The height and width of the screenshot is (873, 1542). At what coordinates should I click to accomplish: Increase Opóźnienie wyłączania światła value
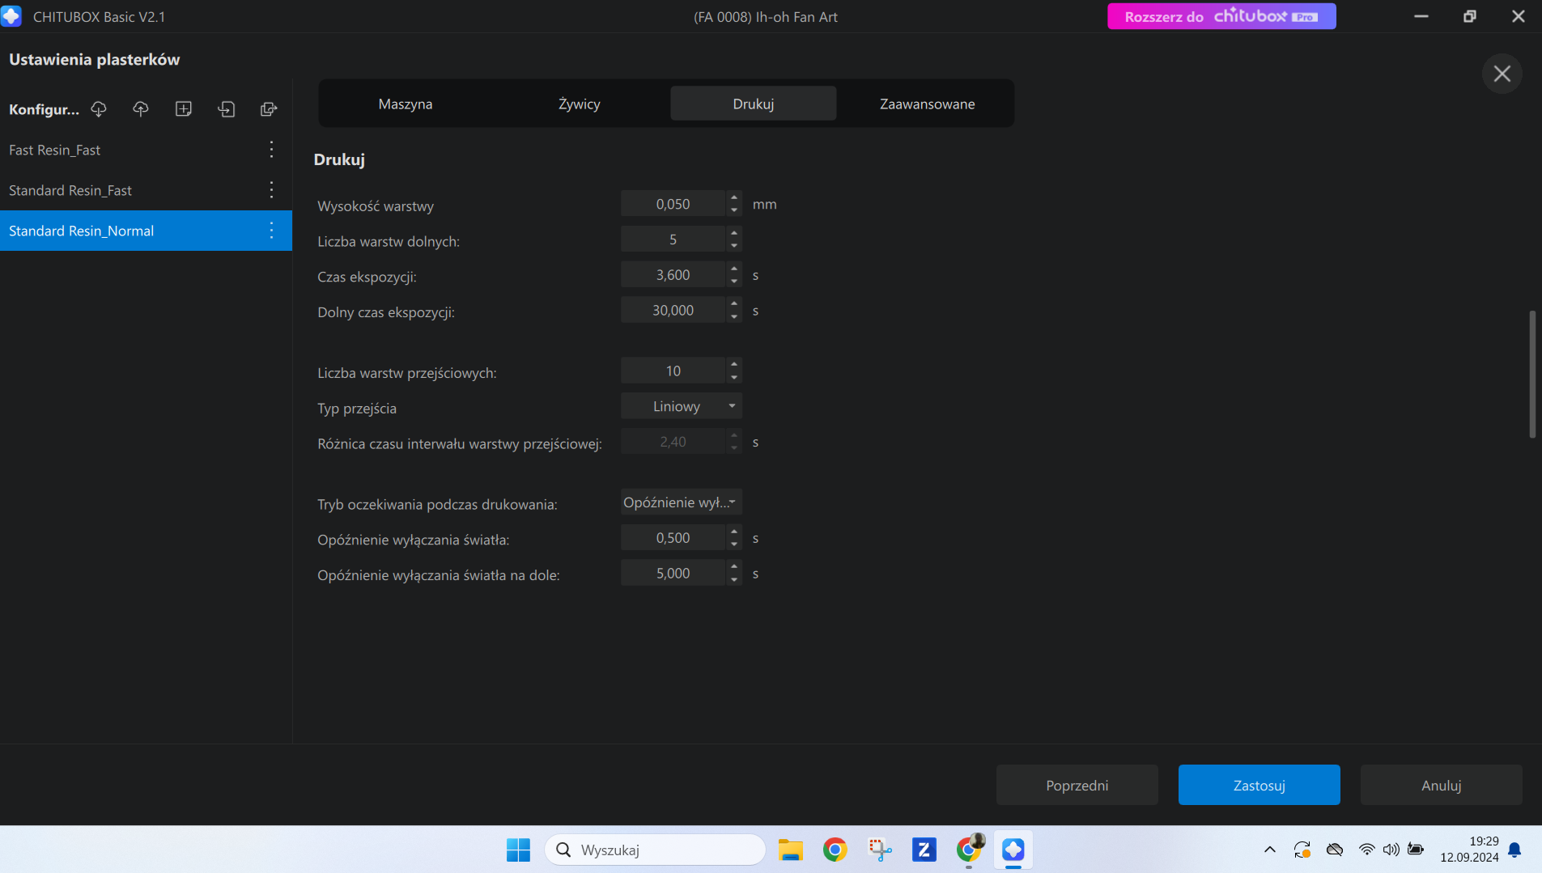tap(734, 532)
